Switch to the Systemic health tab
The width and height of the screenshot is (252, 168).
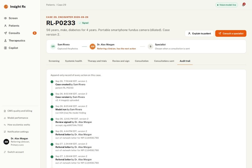coord(73,61)
